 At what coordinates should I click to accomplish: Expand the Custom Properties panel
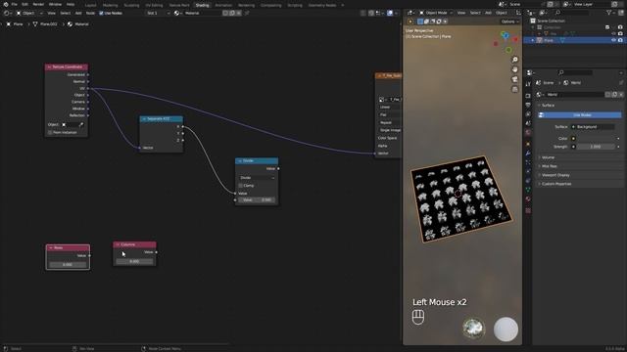(555, 184)
